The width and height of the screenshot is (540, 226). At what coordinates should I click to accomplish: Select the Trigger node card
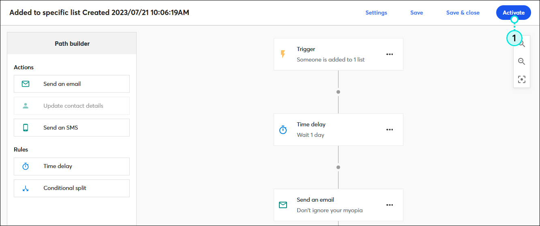[339, 54]
